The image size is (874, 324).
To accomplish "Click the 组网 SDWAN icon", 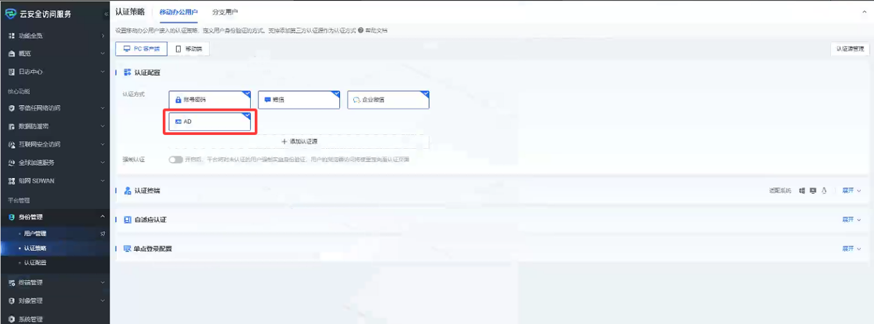I will [11, 181].
